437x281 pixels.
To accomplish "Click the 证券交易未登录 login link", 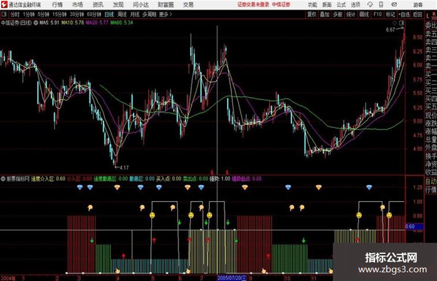I will [x=253, y=5].
